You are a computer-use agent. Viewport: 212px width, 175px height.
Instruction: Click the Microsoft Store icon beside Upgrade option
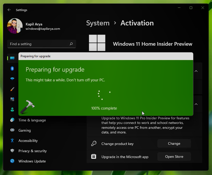coord(94,157)
